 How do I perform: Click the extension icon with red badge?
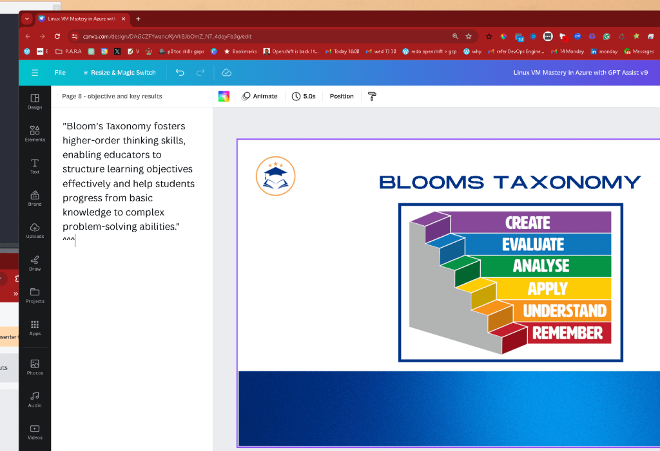pos(563,37)
